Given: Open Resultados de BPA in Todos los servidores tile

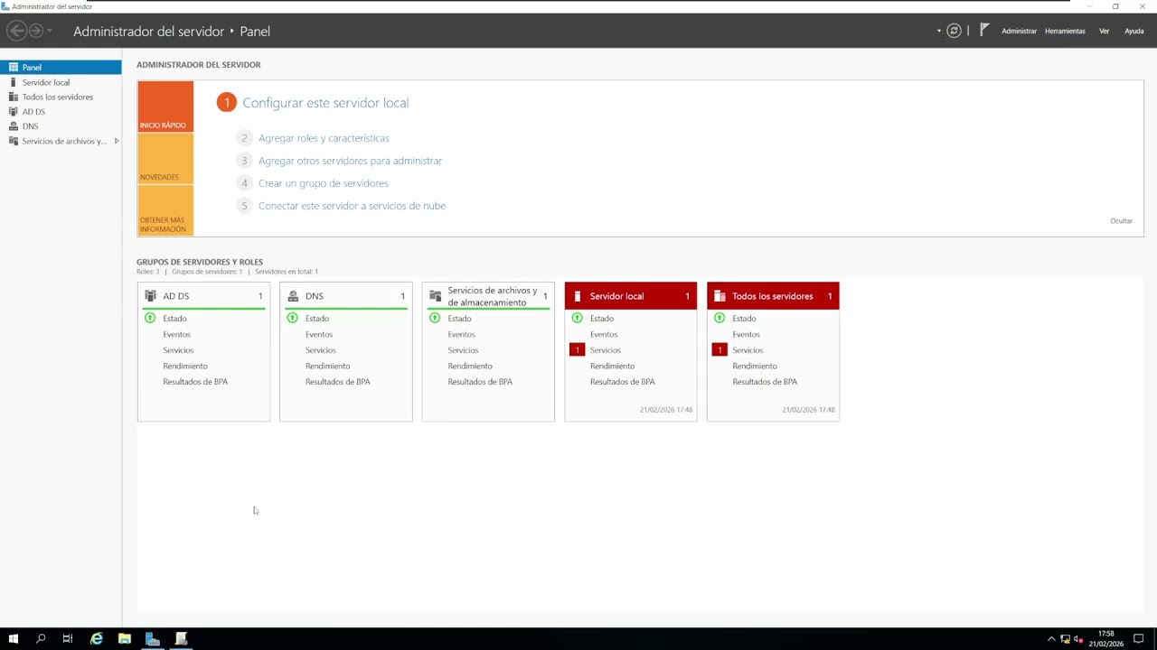Looking at the screenshot, I should (x=765, y=382).
